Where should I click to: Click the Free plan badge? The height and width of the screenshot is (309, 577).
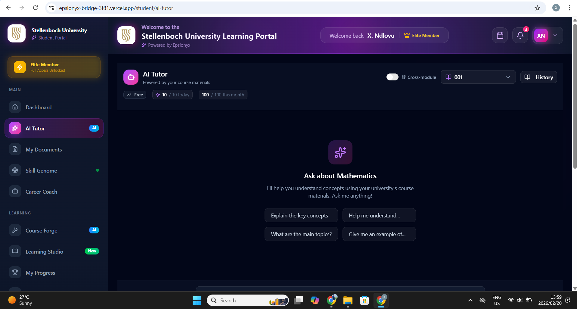pyautogui.click(x=135, y=95)
